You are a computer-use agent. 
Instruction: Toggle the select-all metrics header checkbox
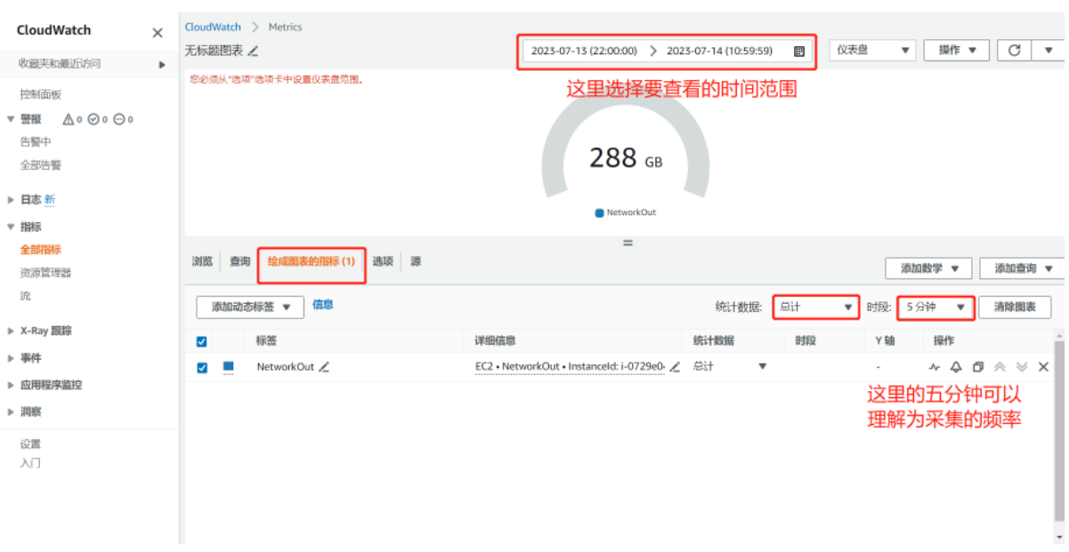(x=201, y=341)
